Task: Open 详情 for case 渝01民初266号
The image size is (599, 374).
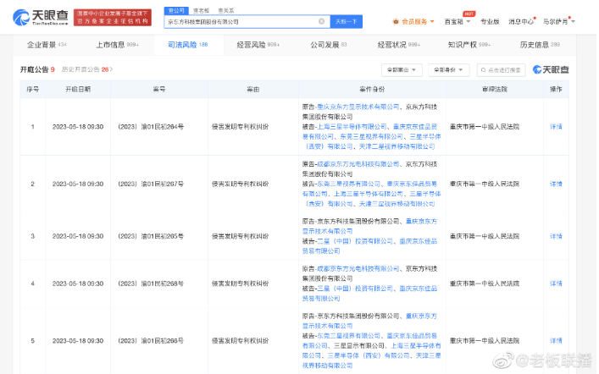Action: coord(556,341)
